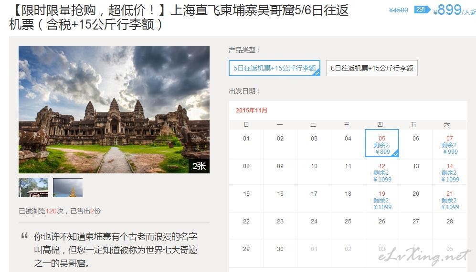Image resolution: width=476 pixels, height=272 pixels.
Task: Click calendar date 28
Action: pyautogui.click(x=450, y=222)
